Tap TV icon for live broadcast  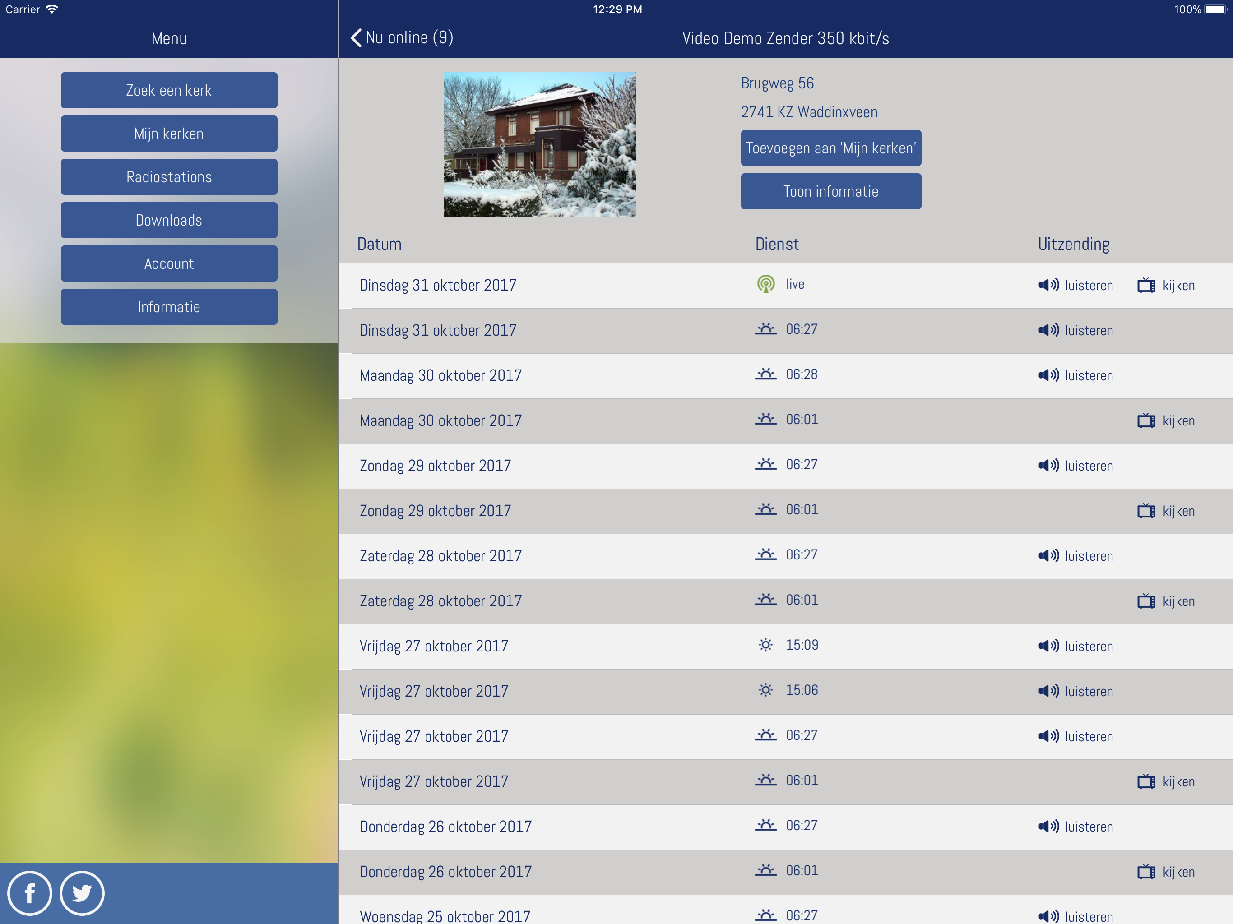1146,285
